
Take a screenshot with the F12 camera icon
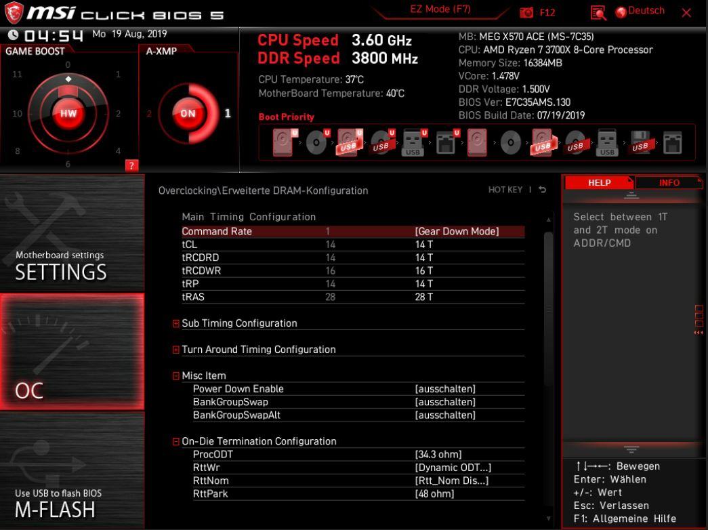[x=526, y=13]
